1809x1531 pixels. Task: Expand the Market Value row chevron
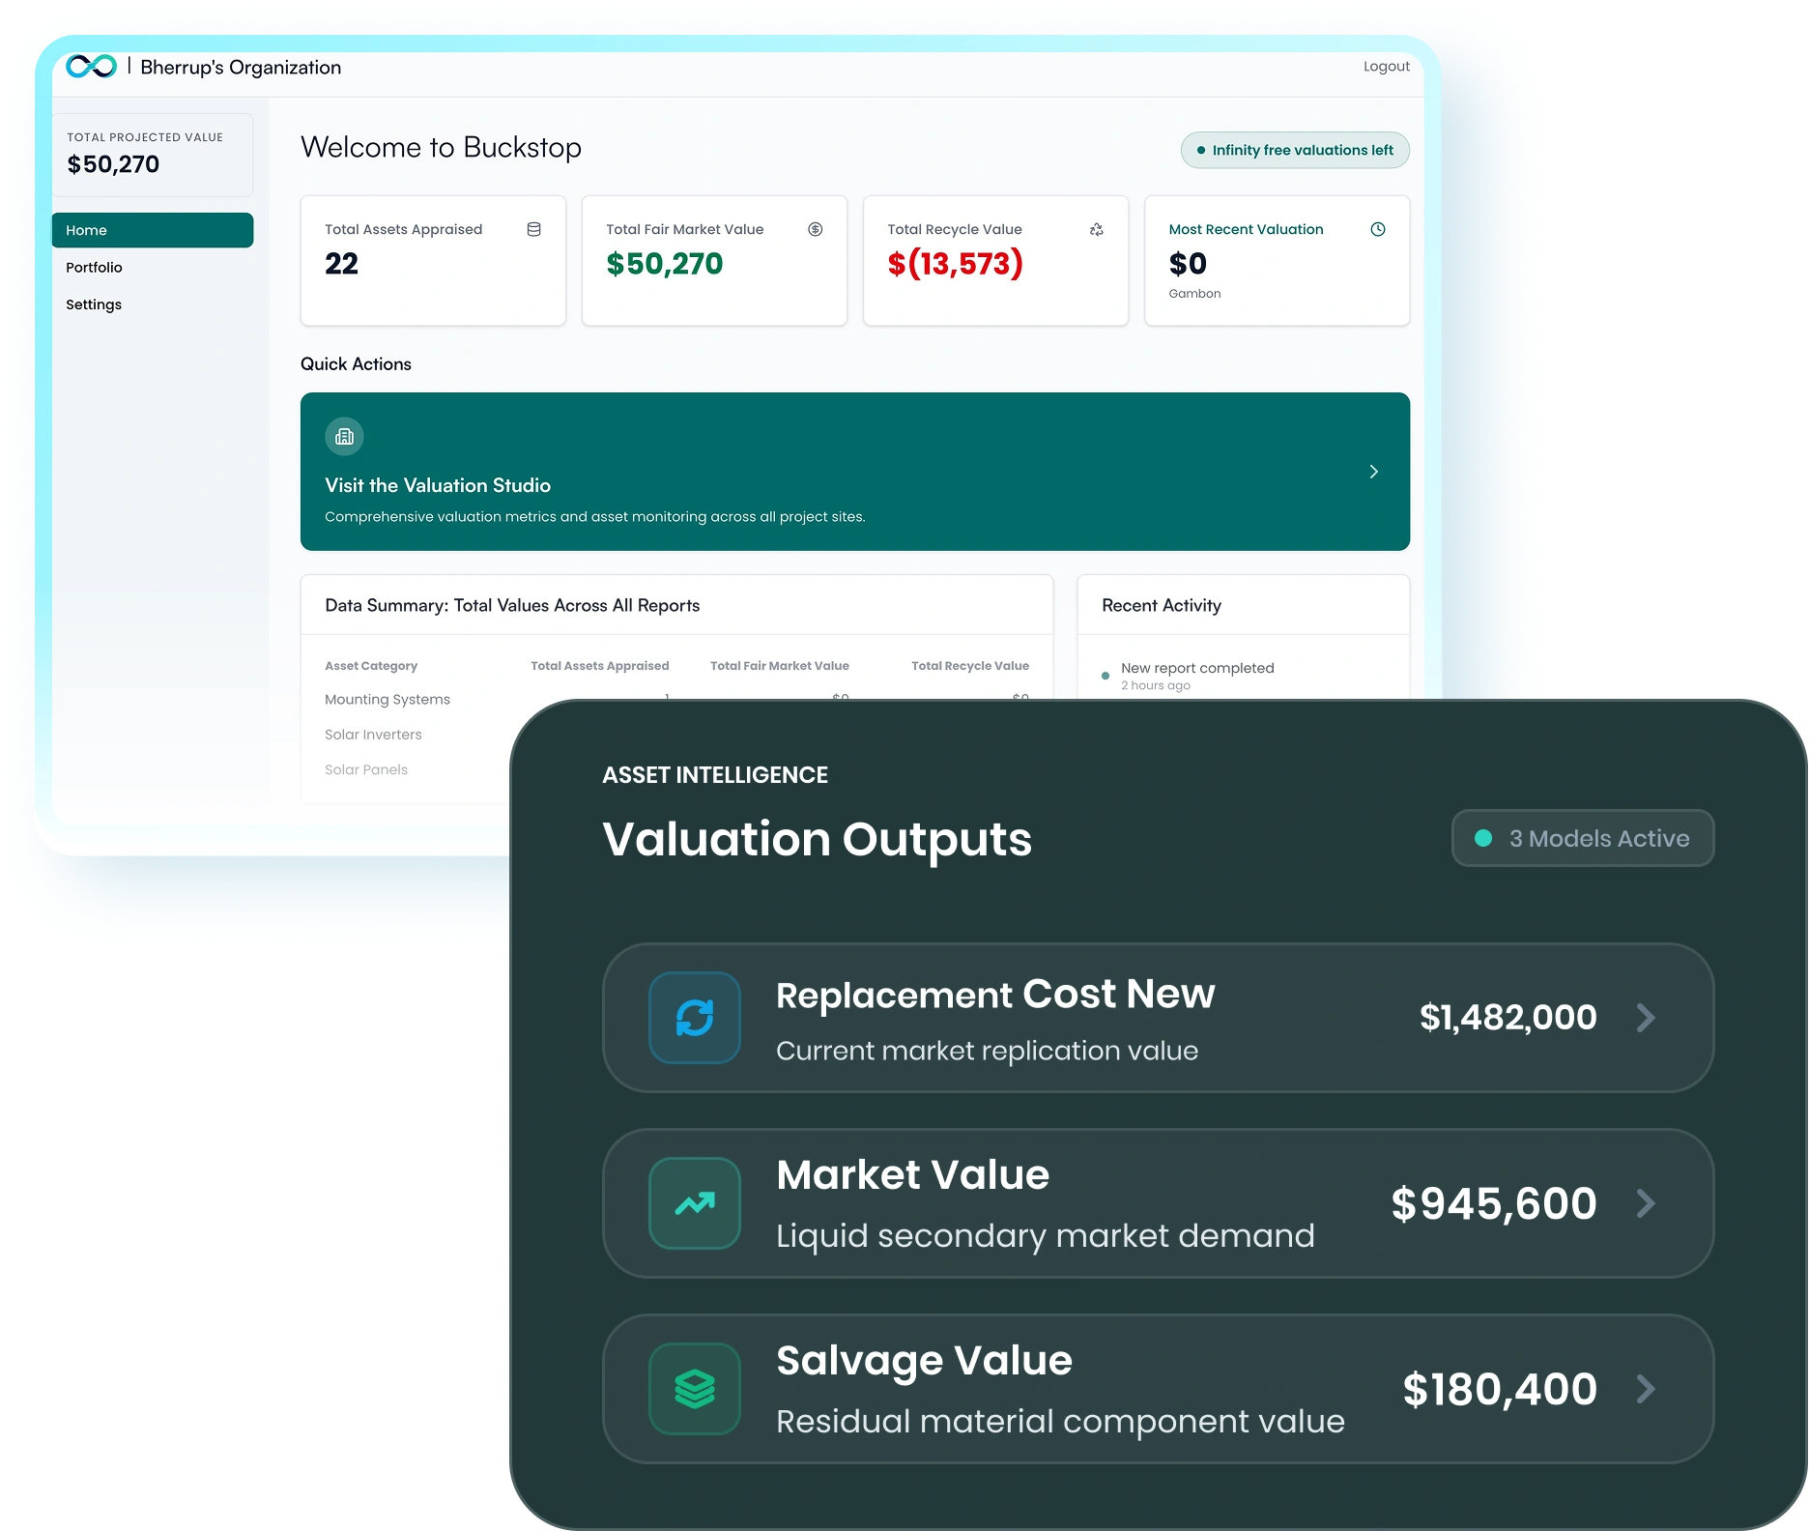1647,1203
